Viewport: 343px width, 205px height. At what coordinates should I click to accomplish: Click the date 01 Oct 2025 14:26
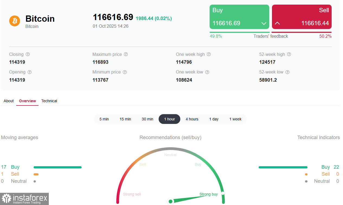point(111,26)
